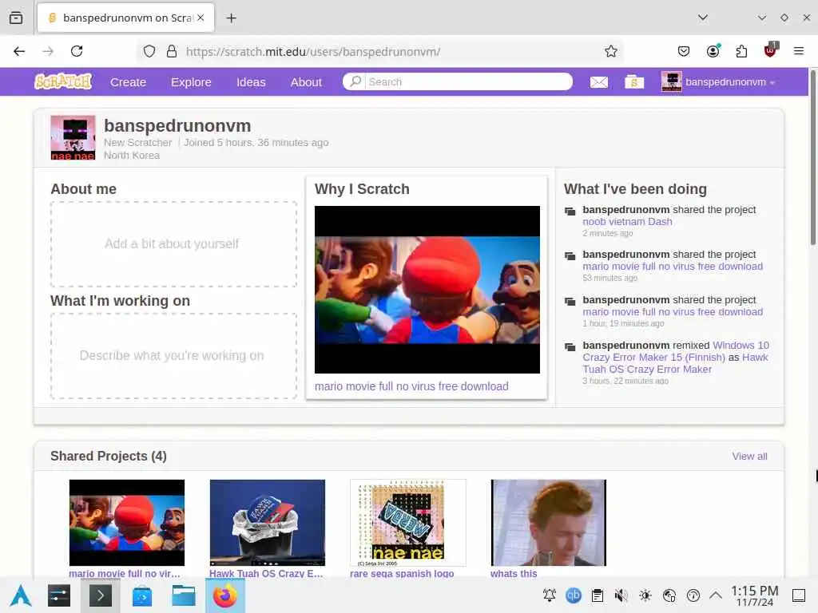This screenshot has width=818, height=613.
Task: Launch the terminal from the taskbar
Action: (x=101, y=595)
